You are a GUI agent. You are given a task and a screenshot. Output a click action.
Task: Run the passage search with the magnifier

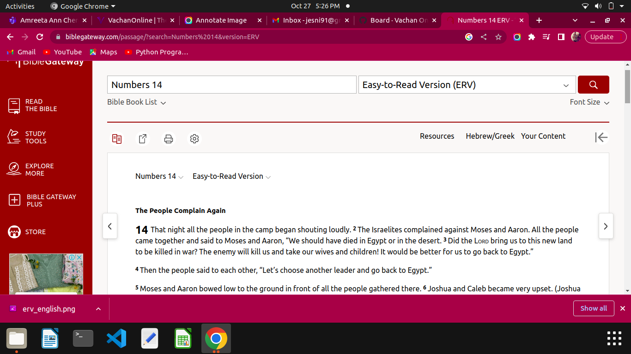click(x=594, y=84)
